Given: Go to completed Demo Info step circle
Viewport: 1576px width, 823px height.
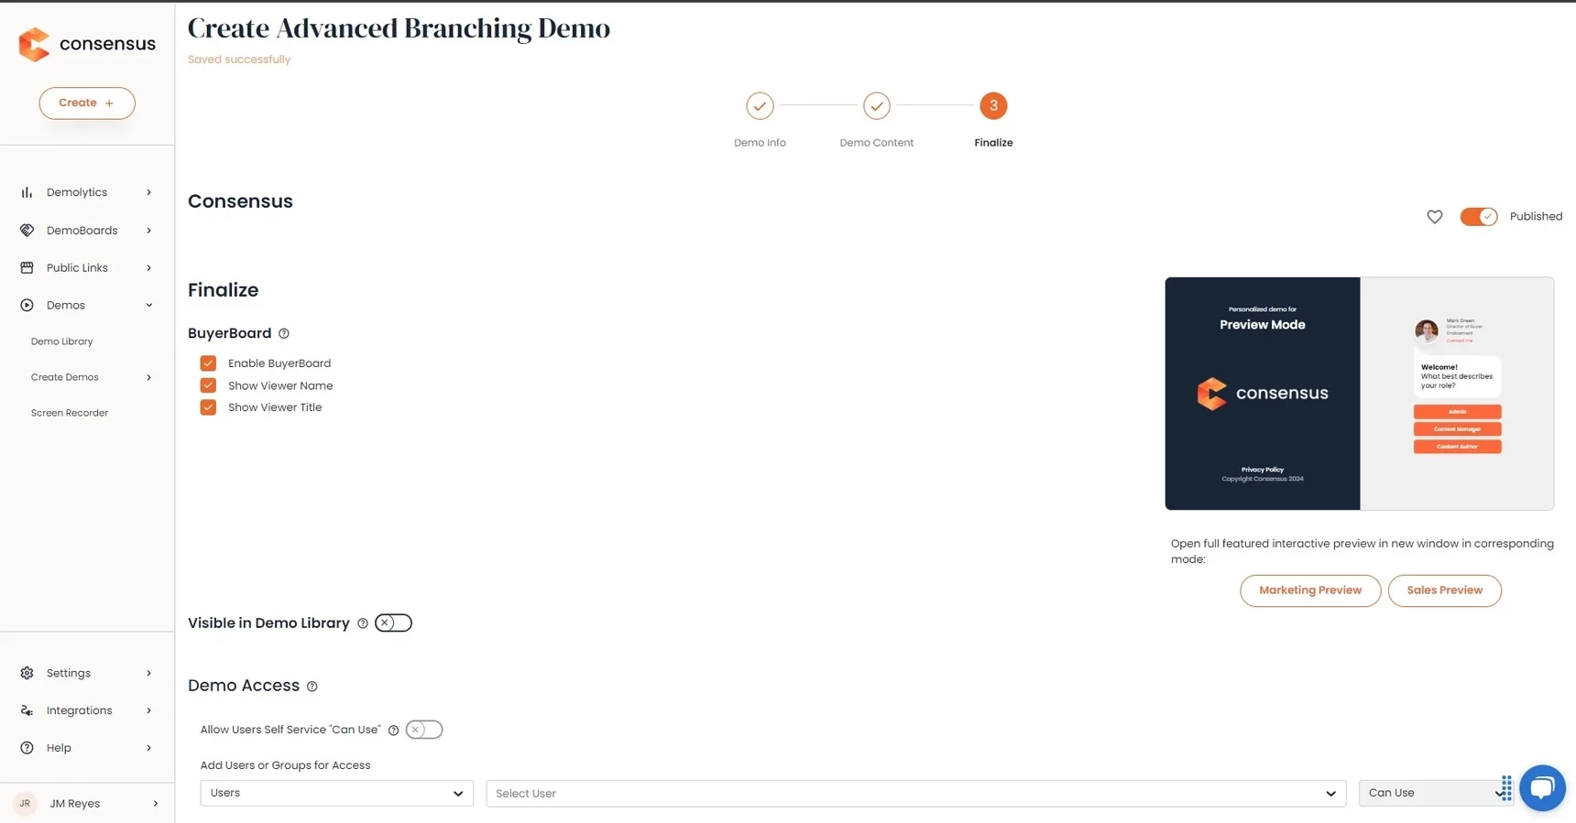Looking at the screenshot, I should [x=760, y=106].
